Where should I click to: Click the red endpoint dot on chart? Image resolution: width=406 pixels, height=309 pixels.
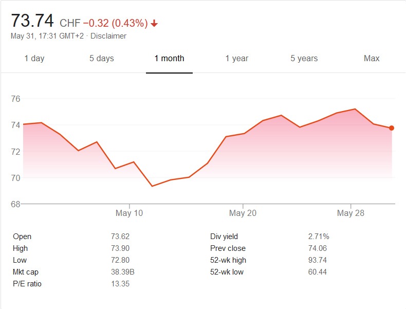(392, 128)
